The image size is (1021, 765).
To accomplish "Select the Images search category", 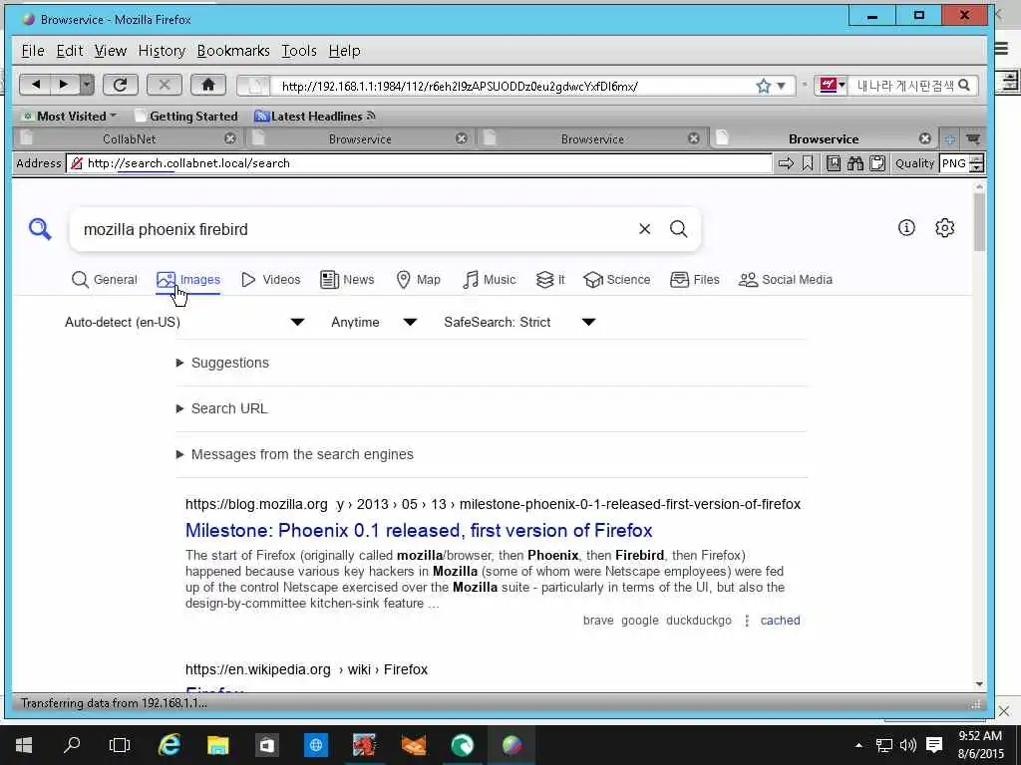I will [x=188, y=280].
